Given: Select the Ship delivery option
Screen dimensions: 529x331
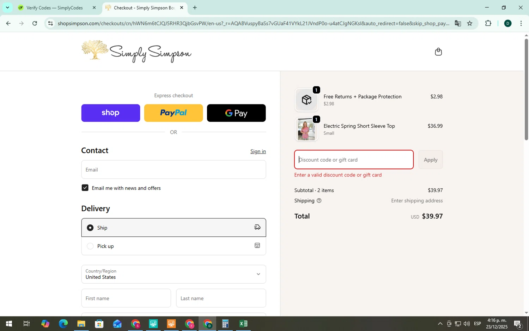Looking at the screenshot, I should click(174, 228).
